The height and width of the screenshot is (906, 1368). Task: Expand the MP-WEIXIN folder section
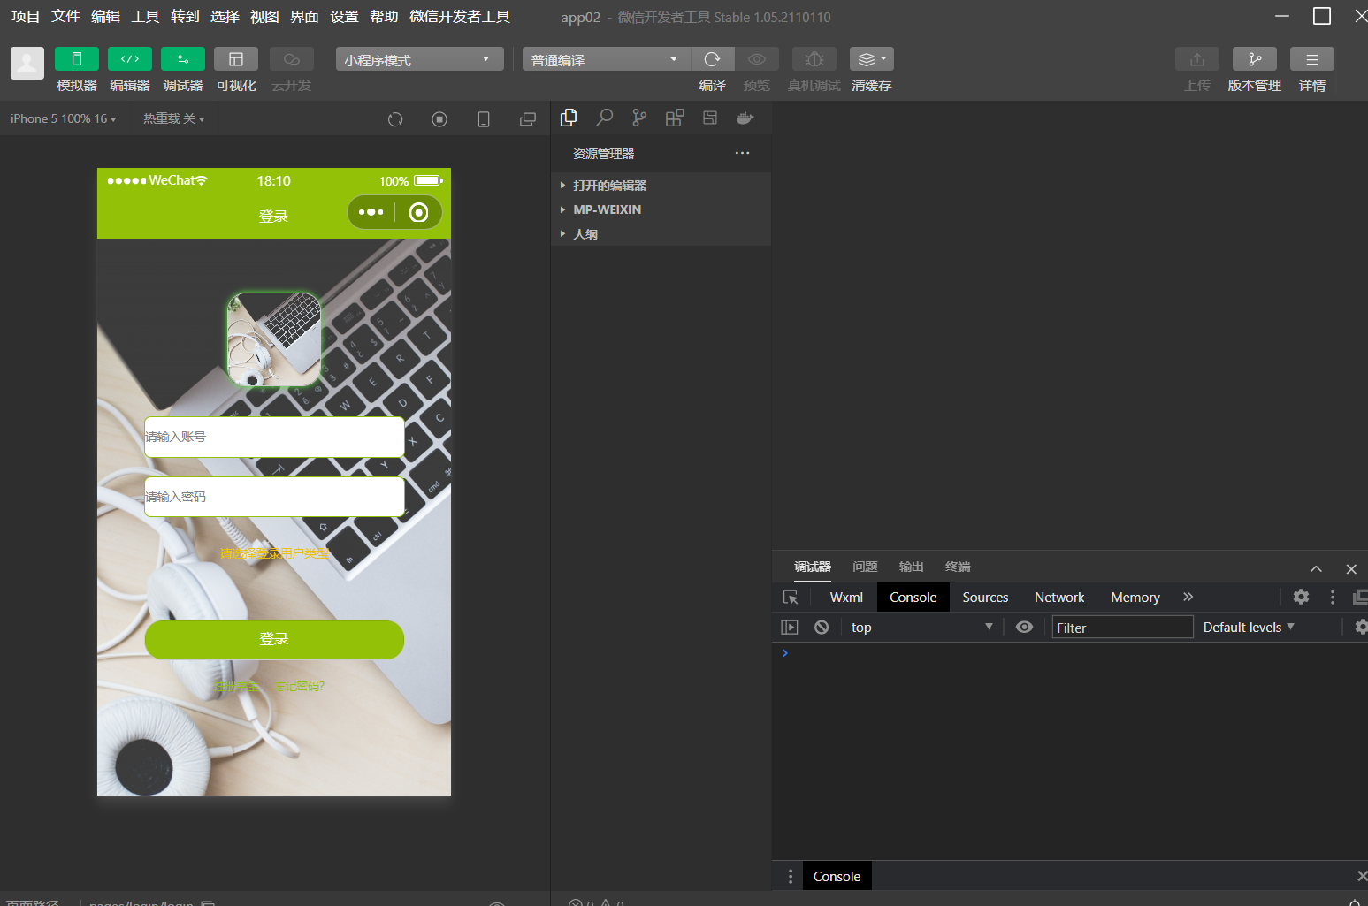click(661, 209)
